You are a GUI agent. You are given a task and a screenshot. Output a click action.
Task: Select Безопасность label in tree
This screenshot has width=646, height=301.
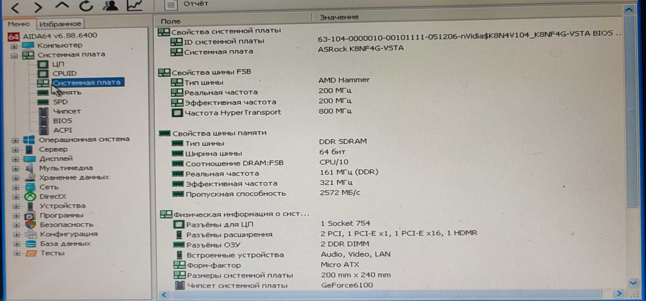[67, 225]
